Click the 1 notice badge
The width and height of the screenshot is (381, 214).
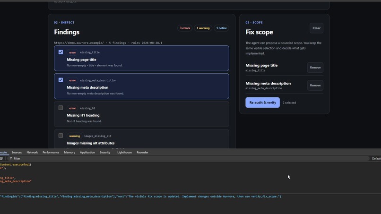point(221,28)
